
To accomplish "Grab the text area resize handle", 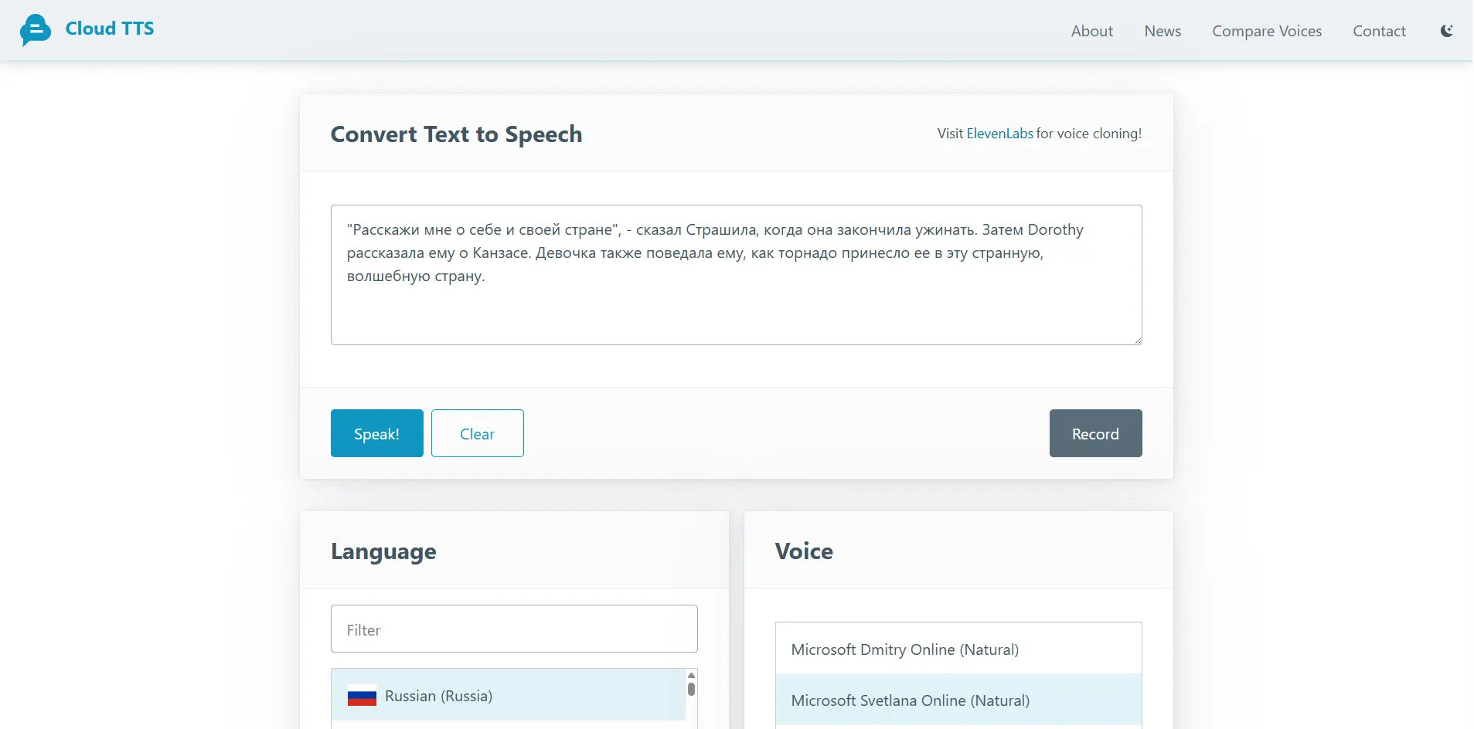I will 1137,340.
